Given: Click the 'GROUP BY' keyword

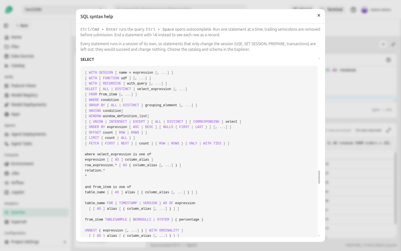Looking at the screenshot, I should (x=97, y=105).
